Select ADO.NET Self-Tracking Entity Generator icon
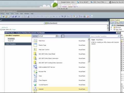The image size is (124, 93). coord(35,63)
